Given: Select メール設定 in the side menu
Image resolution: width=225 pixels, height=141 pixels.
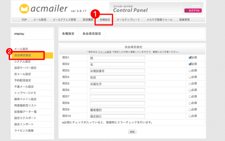Looking at the screenshot, I should click(21, 49).
